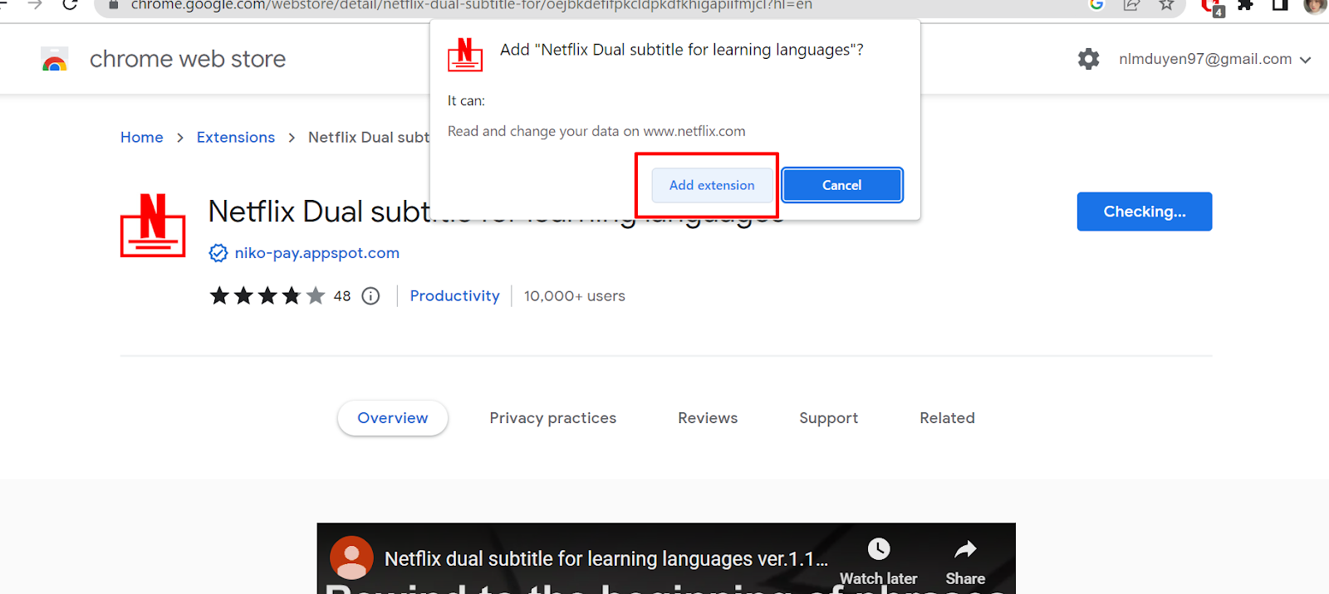Click the Share arrow on video
1329x594 pixels.
(x=965, y=549)
